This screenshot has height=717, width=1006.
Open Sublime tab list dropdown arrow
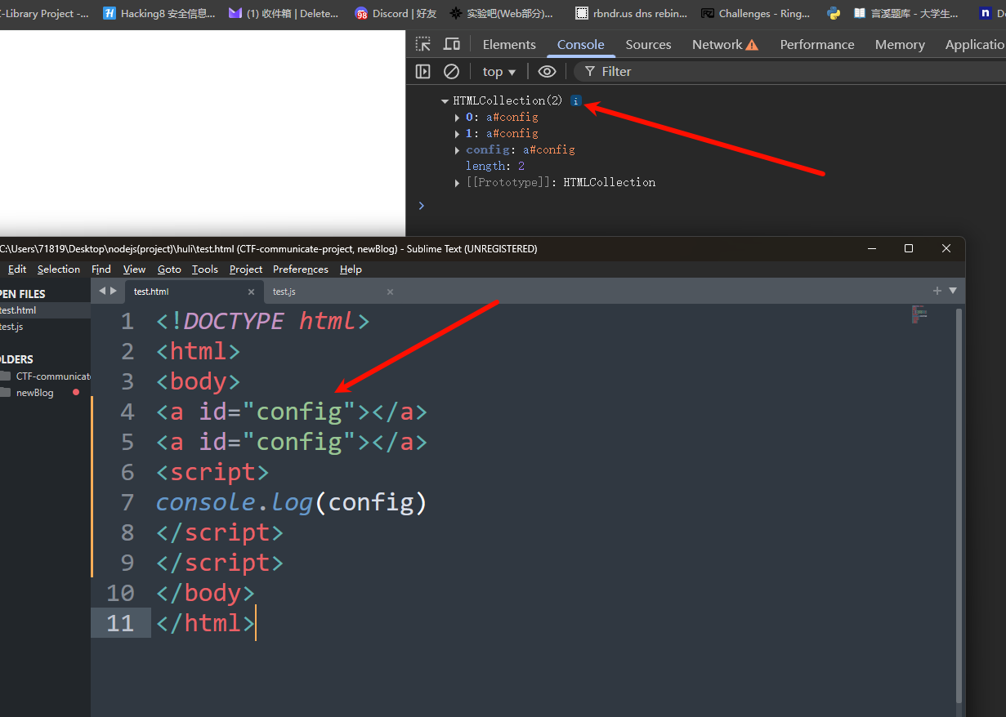click(952, 291)
